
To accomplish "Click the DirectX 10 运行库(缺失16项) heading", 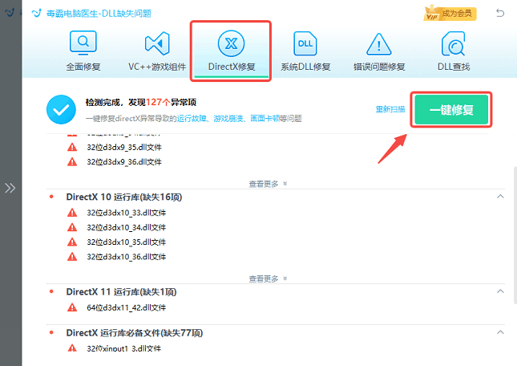I will (x=124, y=197).
